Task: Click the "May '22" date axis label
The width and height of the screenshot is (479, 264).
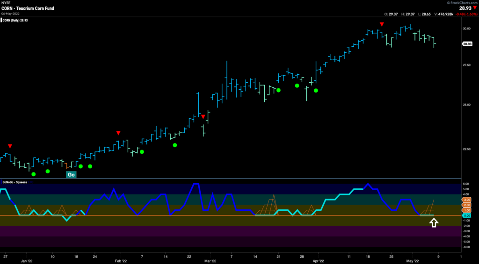Action: point(412,261)
